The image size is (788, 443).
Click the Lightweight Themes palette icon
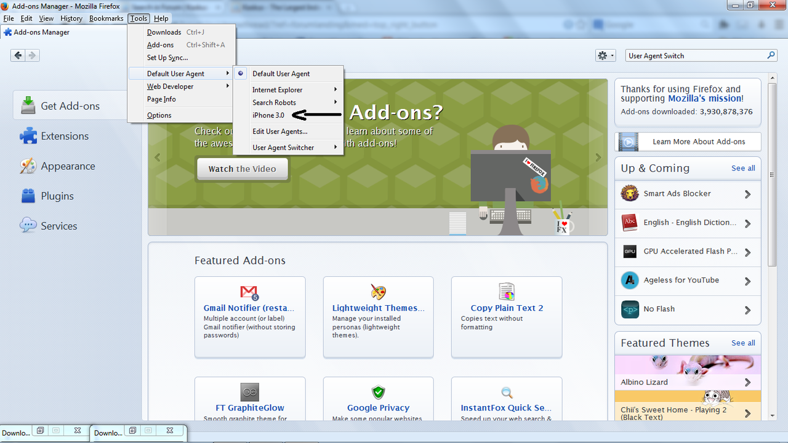point(378,292)
